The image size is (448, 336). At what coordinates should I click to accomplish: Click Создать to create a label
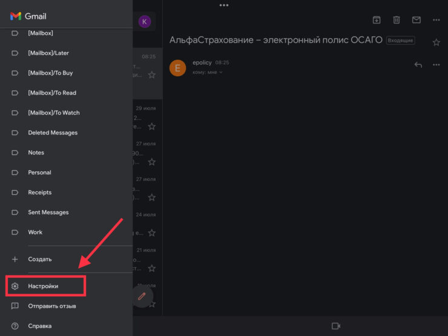click(x=40, y=259)
